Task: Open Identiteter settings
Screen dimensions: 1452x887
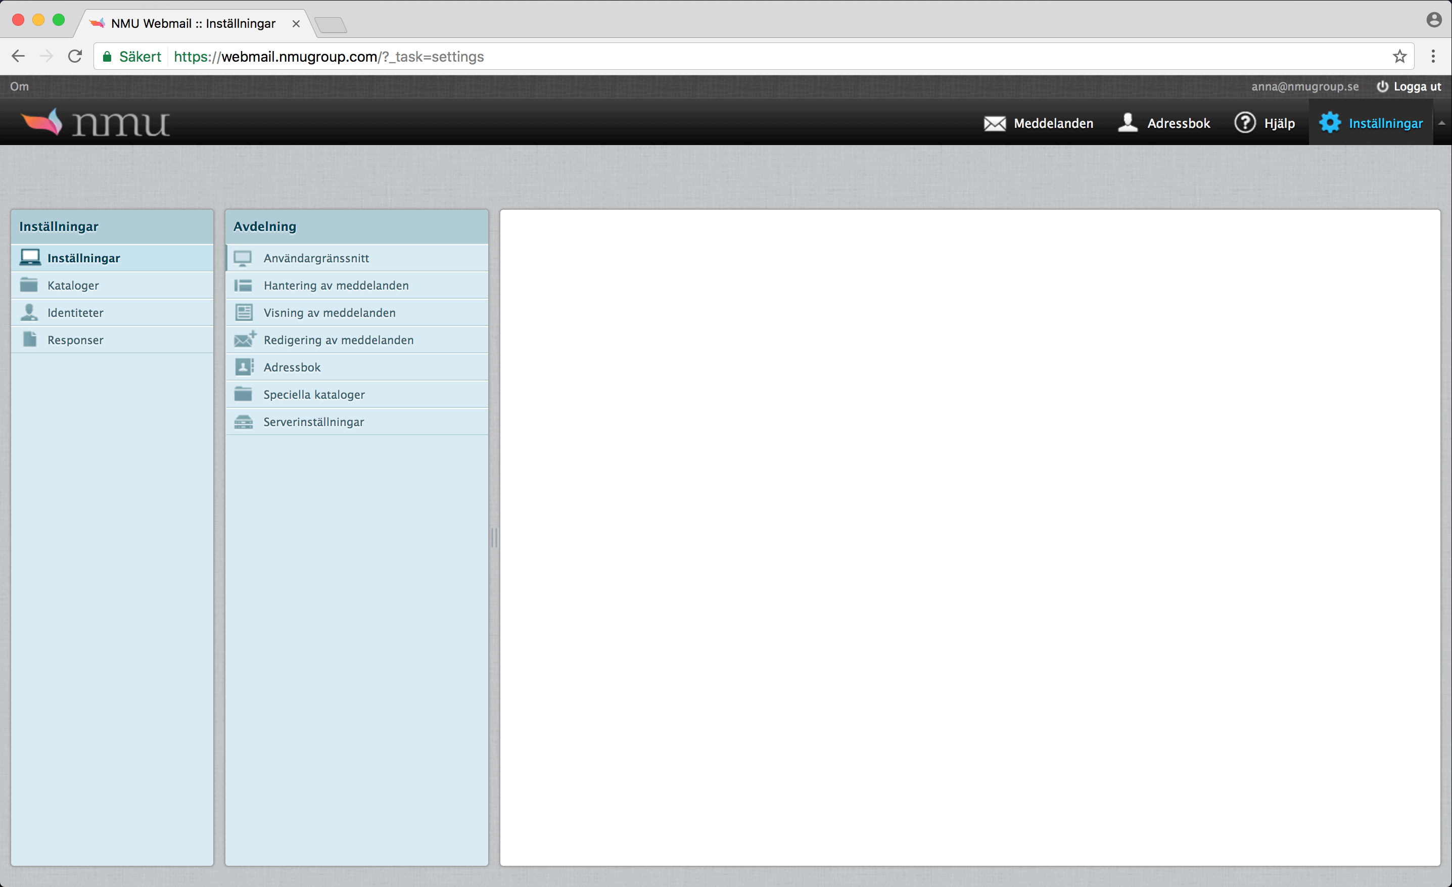Action: pos(112,312)
